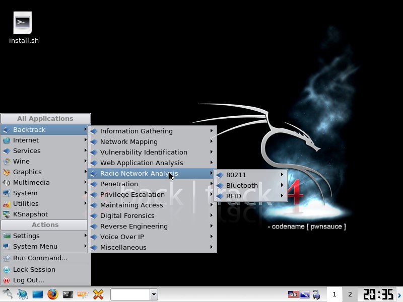This screenshot has width=403, height=302.
Task: Open the taskbar combo box dropdown arrow
Action: pos(154,294)
